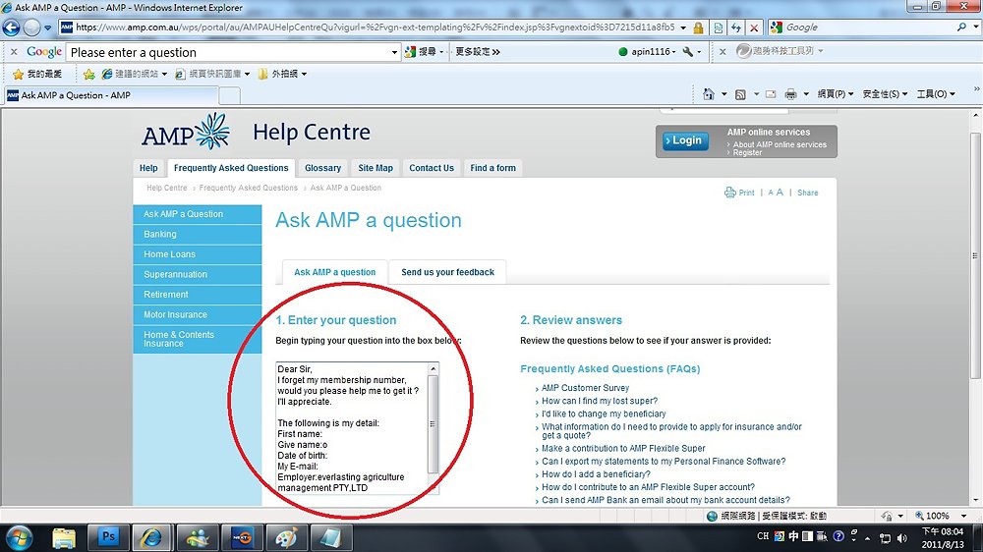Open Frequently Asked Questions tab
The image size is (983, 552).
coord(231,168)
